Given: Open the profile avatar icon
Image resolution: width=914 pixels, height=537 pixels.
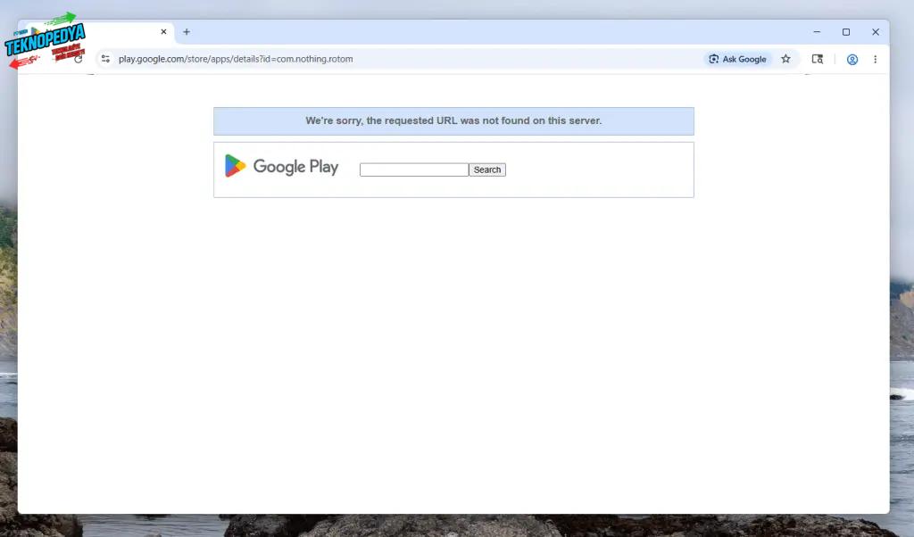Looking at the screenshot, I should (852, 60).
